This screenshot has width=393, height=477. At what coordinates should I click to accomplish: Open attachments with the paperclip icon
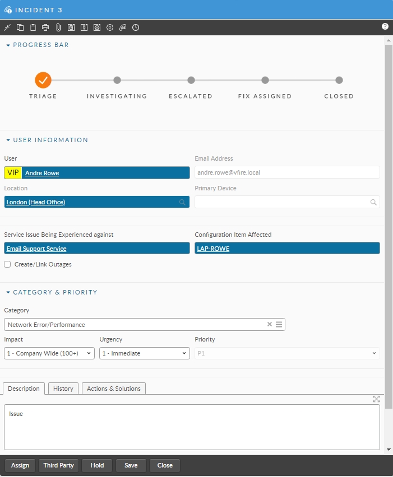(x=58, y=27)
